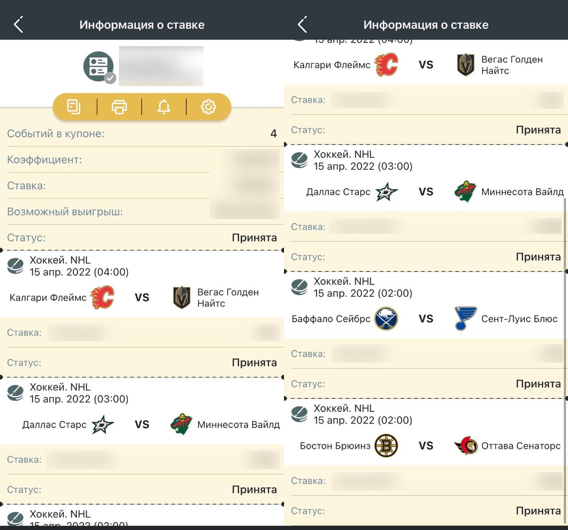Enable bet notifications bell
This screenshot has height=530, width=568.
(164, 107)
